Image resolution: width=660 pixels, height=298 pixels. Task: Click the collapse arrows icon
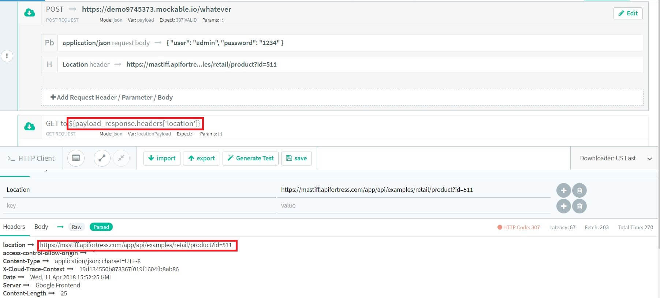click(121, 158)
